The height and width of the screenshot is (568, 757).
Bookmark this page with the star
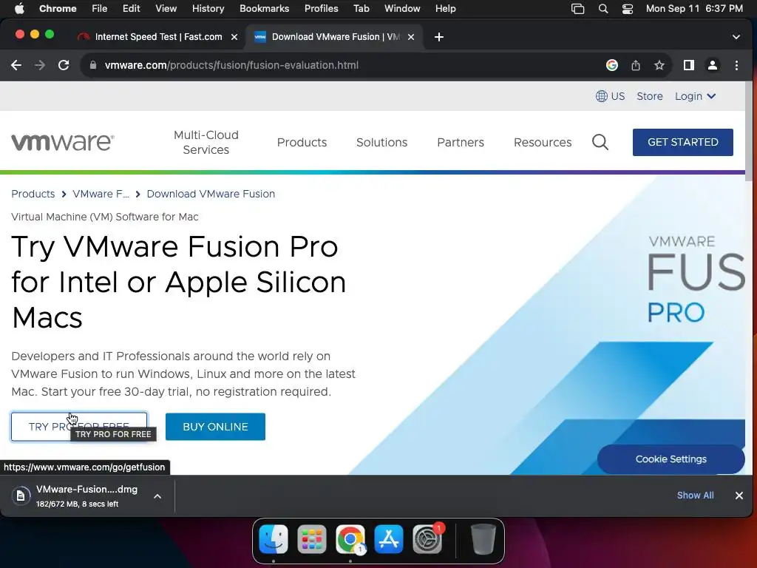point(659,65)
